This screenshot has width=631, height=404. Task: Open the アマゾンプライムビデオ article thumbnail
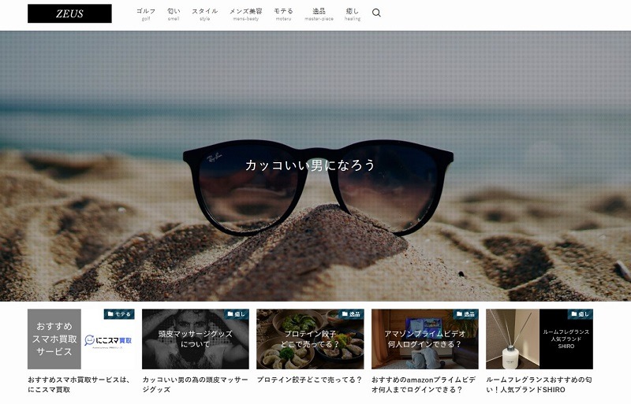tap(424, 339)
